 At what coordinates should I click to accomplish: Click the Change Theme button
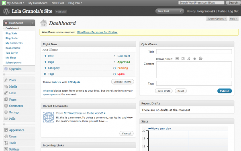[123, 82]
